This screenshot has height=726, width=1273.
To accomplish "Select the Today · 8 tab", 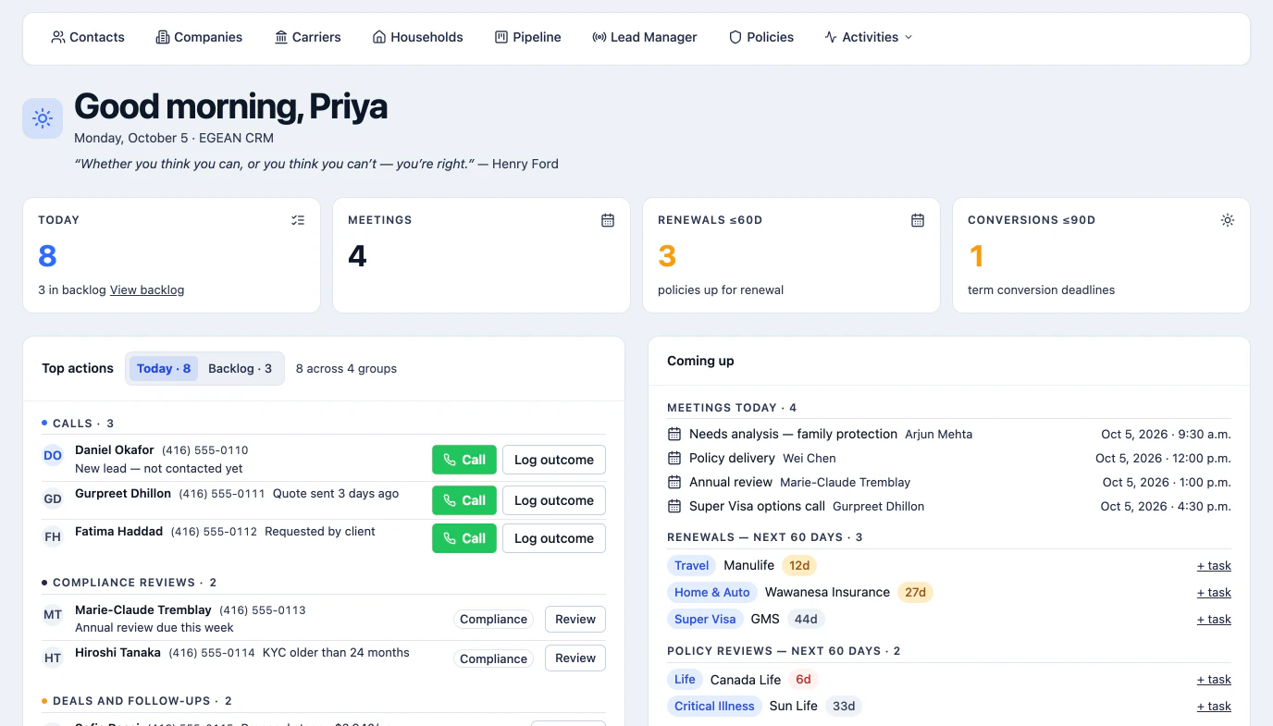I will coord(164,368).
